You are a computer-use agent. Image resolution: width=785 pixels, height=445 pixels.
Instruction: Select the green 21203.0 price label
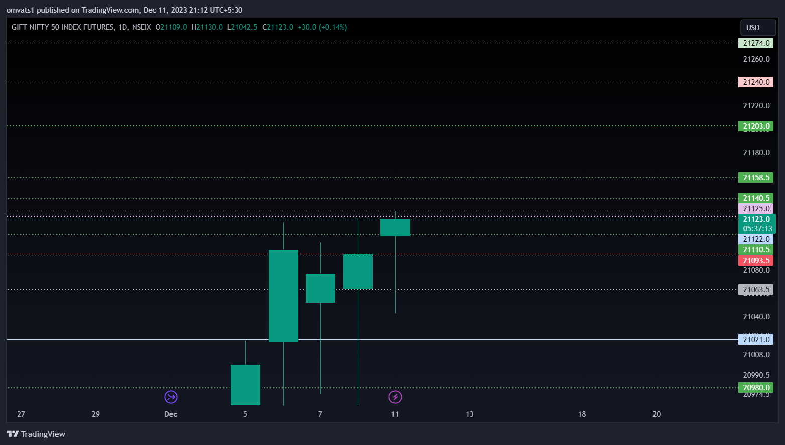(x=756, y=126)
